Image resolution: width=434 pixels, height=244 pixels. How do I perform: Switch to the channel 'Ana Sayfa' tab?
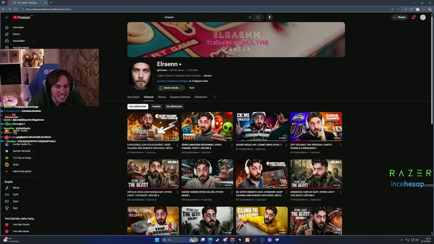click(x=133, y=97)
